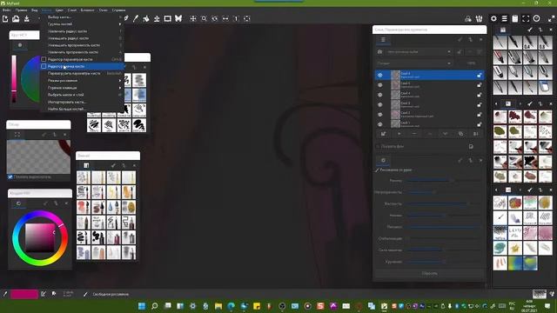The height and width of the screenshot is (313, 557).
Task: Click the Windows Start button on taskbar
Action: point(142,306)
